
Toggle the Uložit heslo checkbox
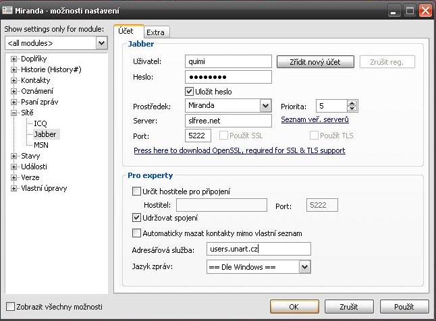click(x=190, y=91)
